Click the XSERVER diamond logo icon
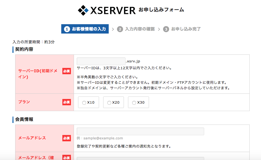The image size is (261, 160). click(83, 10)
